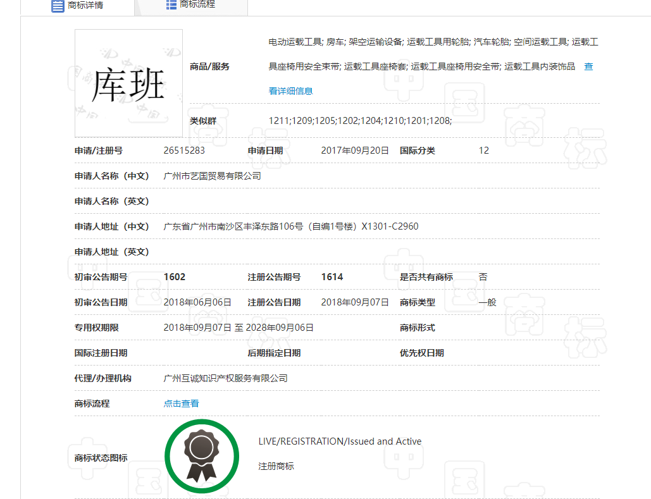Select applicant name 广州市艺国贸易有限公司
The image size is (651, 499).
pos(212,176)
